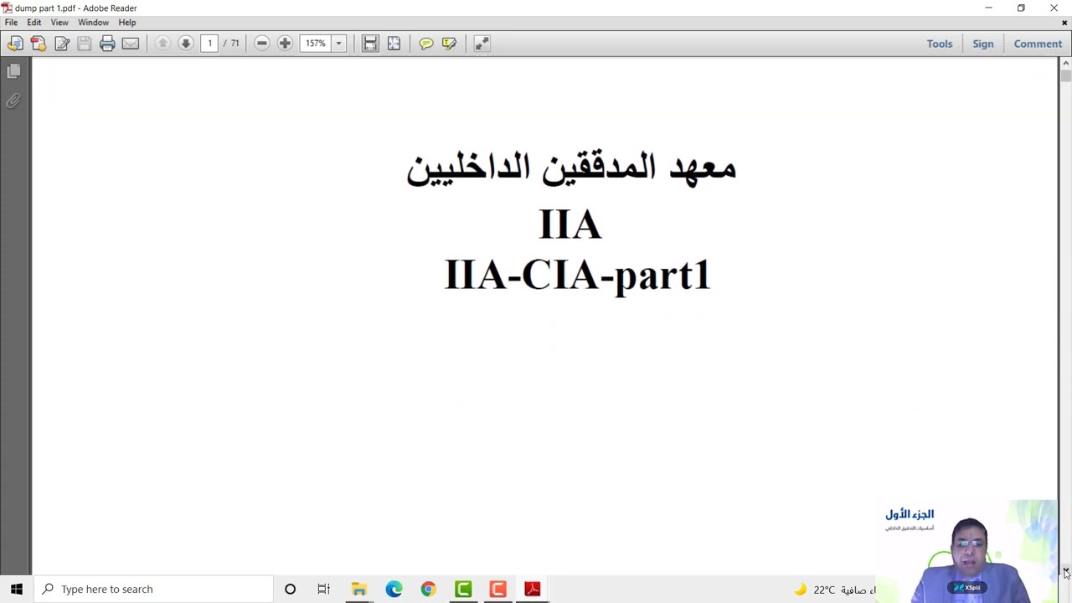1072x603 pixels.
Task: Open the View menu
Action: click(59, 23)
